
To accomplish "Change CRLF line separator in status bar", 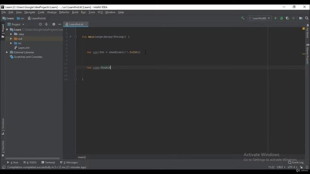I will 281,167.
